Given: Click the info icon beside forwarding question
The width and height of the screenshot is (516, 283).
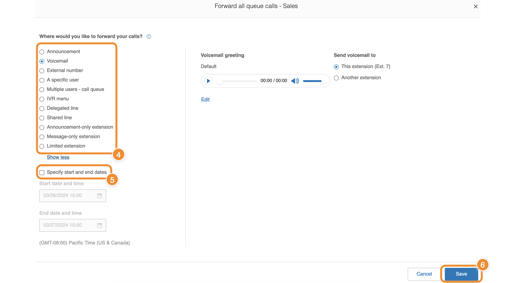Looking at the screenshot, I should pos(149,37).
